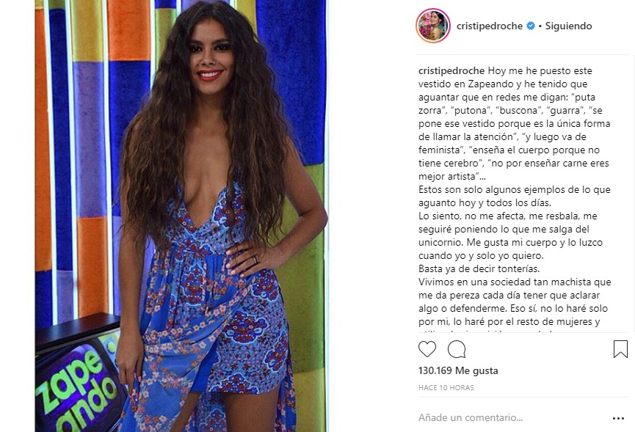Click the post photo of the woman

click(x=181, y=216)
